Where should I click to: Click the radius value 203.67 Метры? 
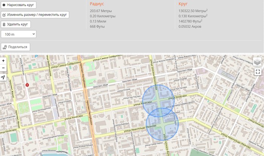(x=101, y=11)
